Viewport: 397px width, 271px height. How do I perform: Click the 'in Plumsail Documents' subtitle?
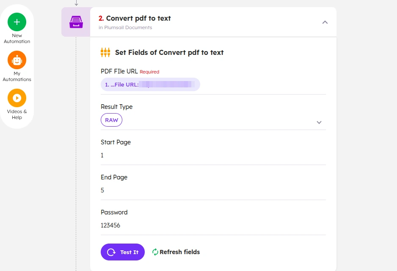coord(125,27)
